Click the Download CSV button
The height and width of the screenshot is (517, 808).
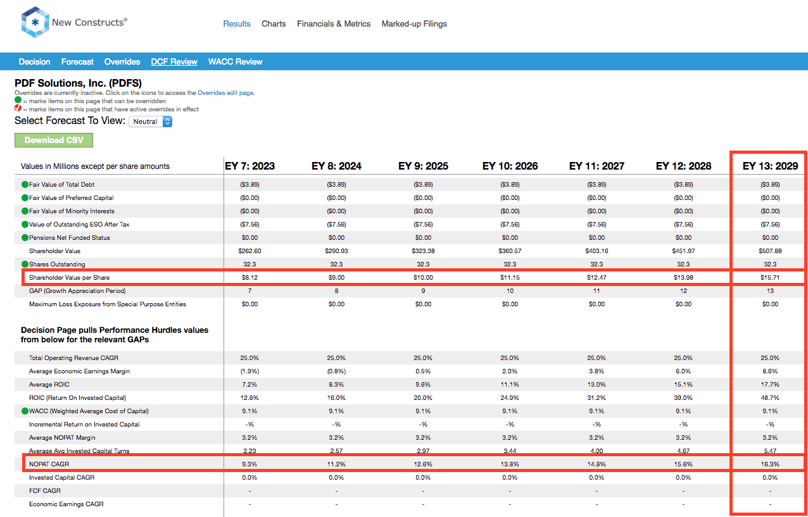coord(54,140)
